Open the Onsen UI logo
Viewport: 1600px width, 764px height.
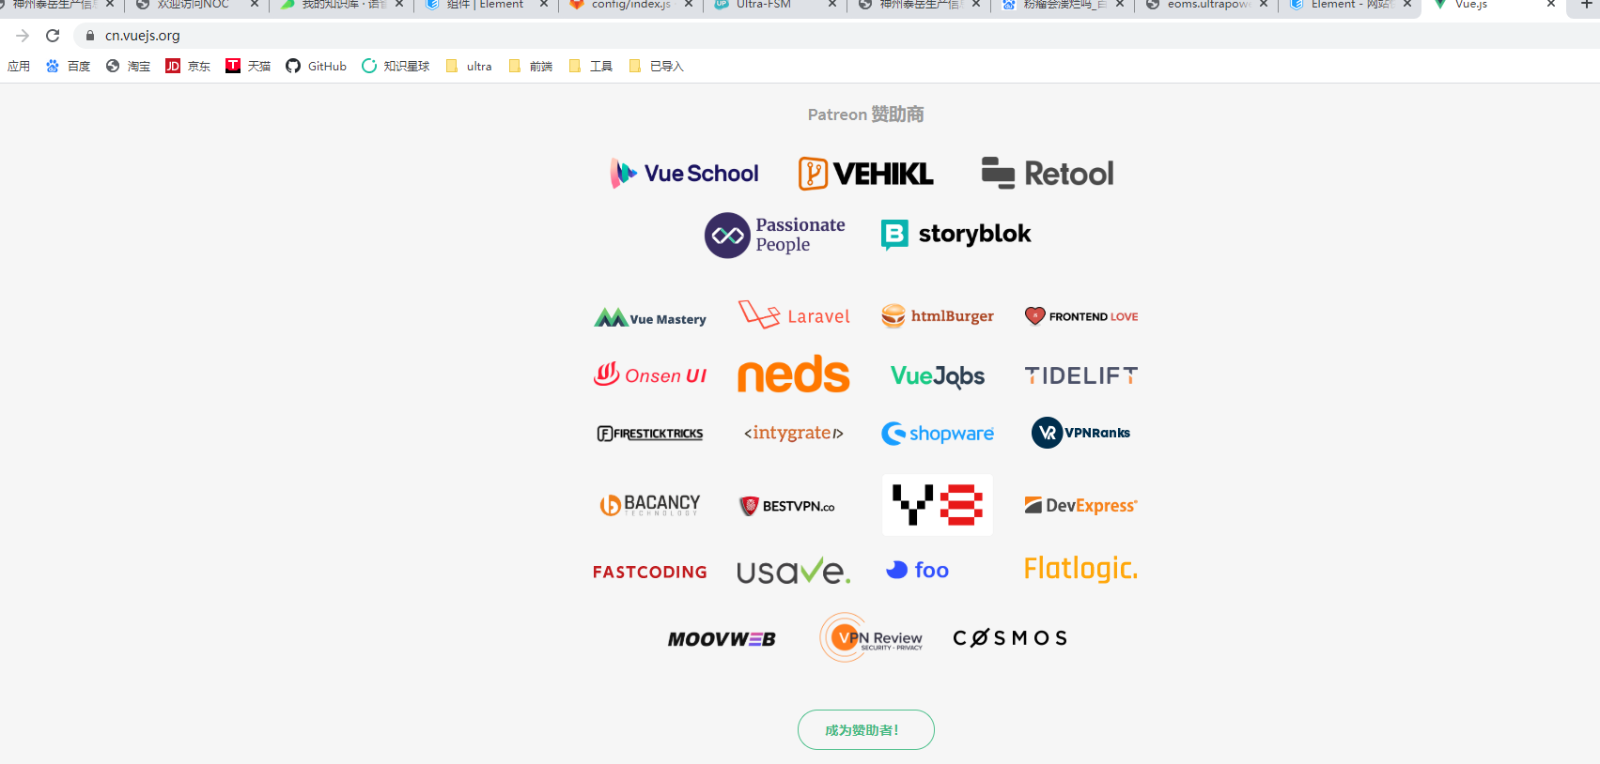coord(650,374)
